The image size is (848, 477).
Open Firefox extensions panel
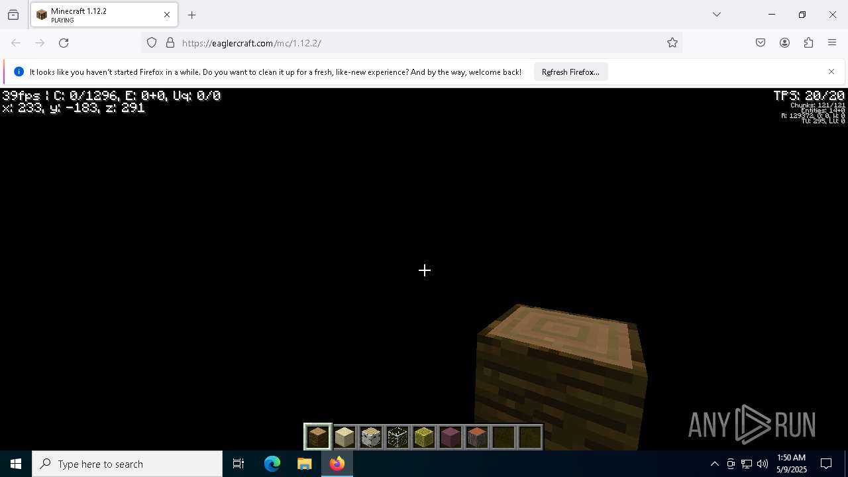(808, 43)
